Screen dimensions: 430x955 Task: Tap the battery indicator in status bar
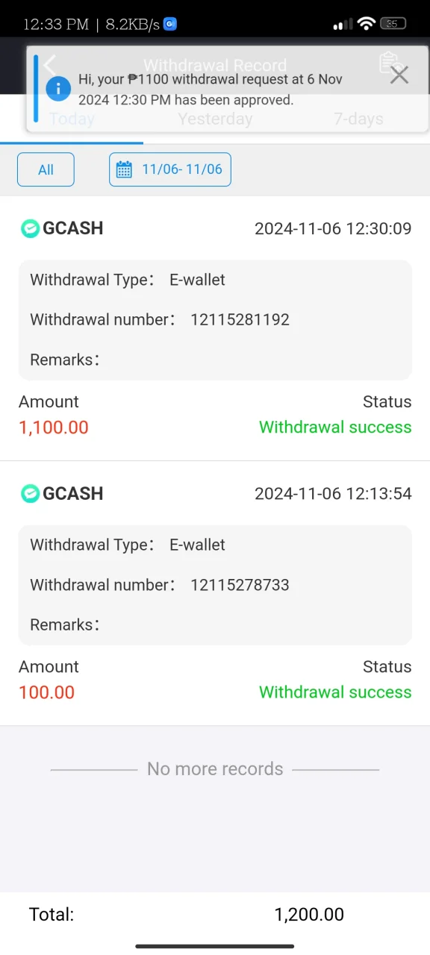click(393, 24)
